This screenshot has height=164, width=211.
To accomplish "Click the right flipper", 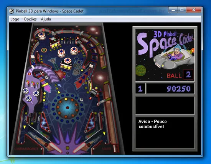I will 80,148.
